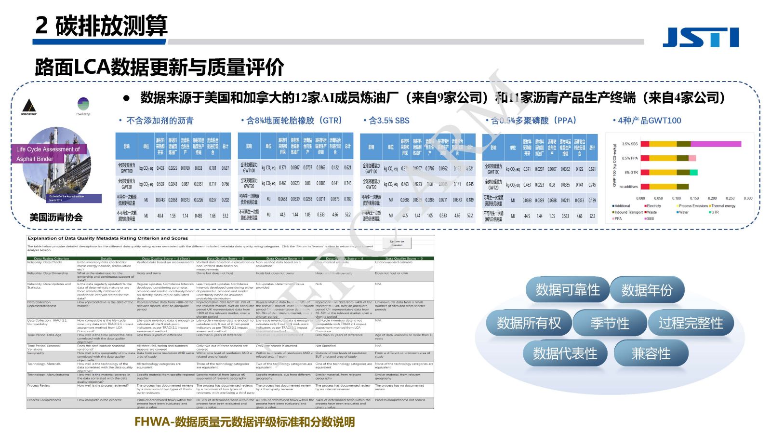
Task: Click the PPA legend entry in chart
Action: click(617, 218)
